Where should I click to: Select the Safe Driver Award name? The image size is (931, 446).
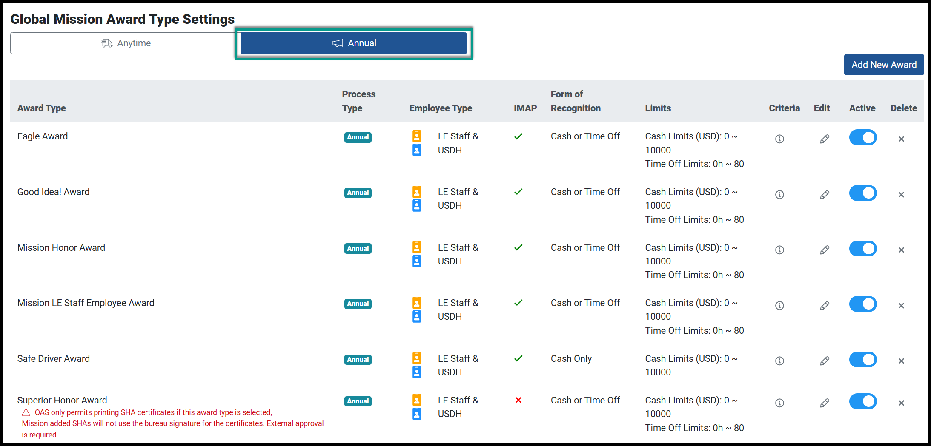(x=54, y=358)
